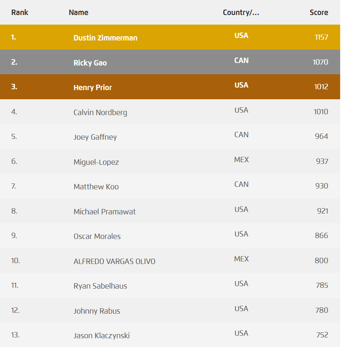Viewport: 341px width, 347px height.
Task: Sort by the Score column header
Action: tap(319, 12)
